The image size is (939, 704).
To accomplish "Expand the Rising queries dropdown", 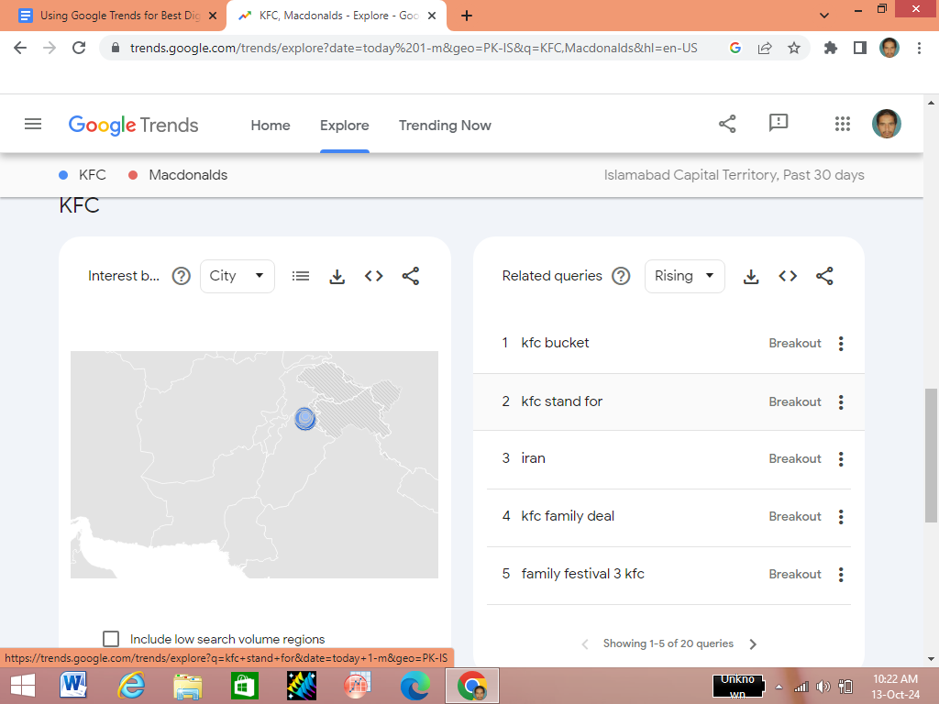I will pos(684,276).
